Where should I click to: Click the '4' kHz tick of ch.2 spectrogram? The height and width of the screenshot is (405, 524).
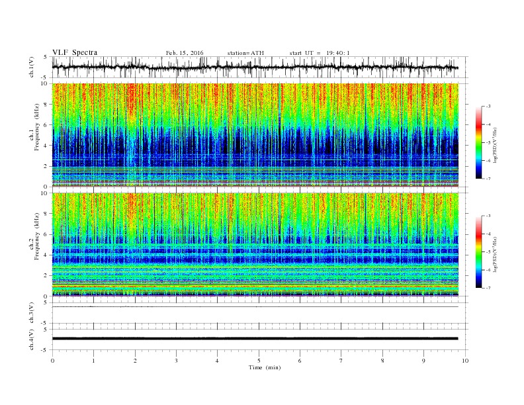pyautogui.click(x=46, y=255)
